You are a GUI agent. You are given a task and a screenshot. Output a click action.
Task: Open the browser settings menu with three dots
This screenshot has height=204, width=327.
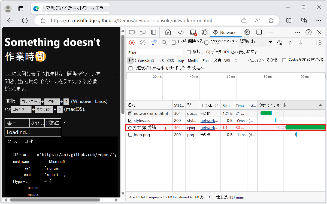coord(319,20)
